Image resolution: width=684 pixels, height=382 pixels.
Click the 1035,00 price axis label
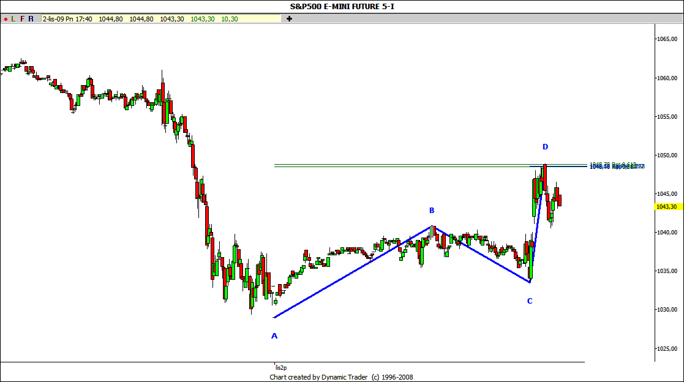(x=667, y=271)
